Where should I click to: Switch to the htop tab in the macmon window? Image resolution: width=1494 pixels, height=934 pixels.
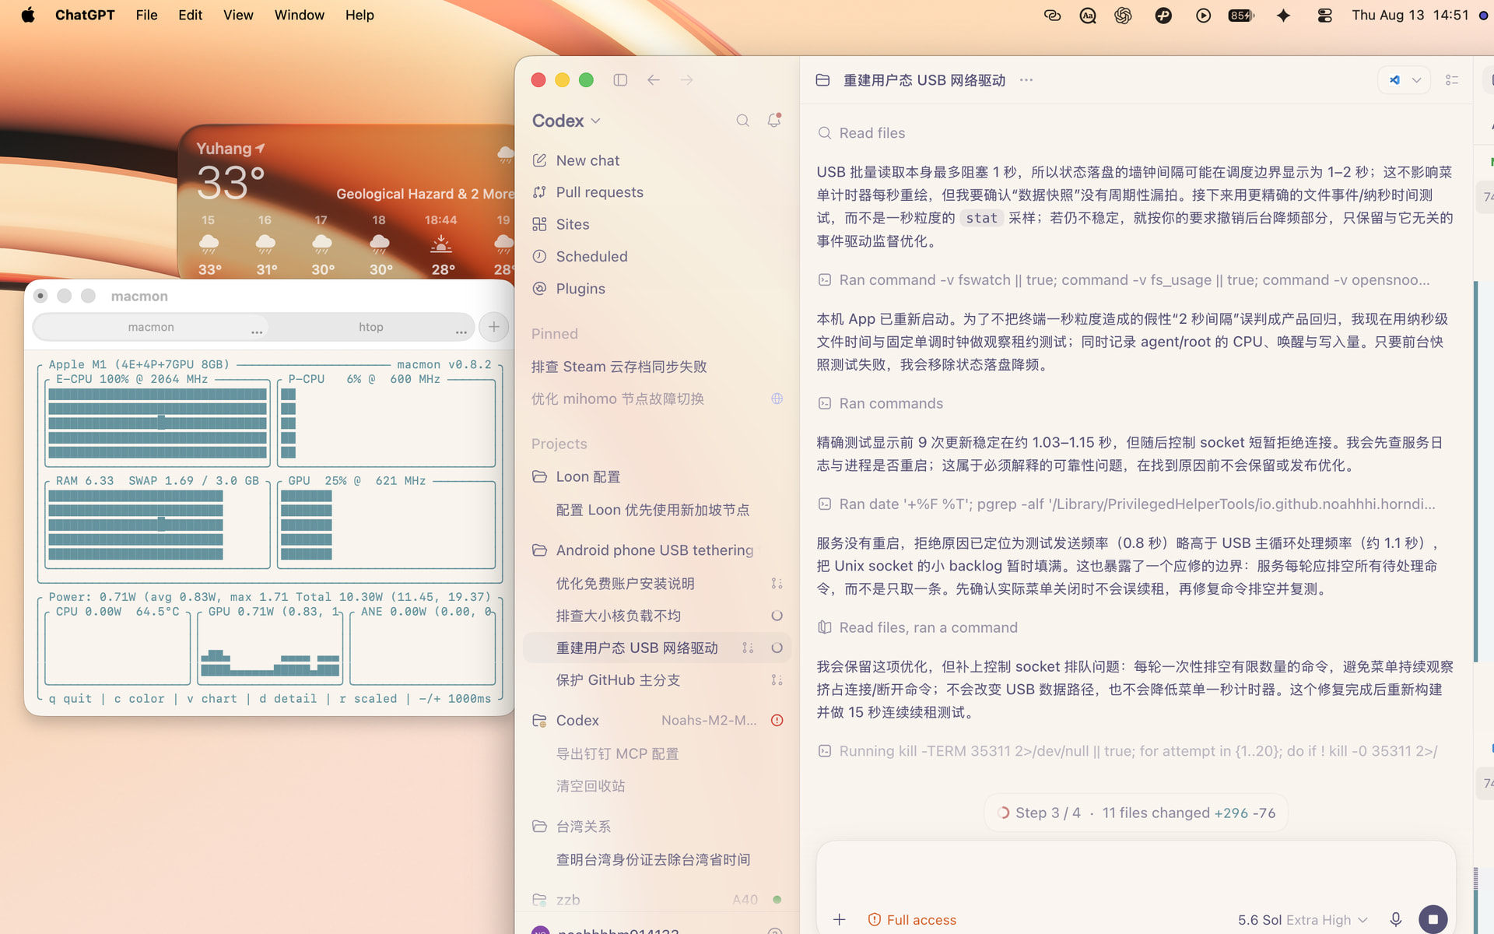(371, 327)
